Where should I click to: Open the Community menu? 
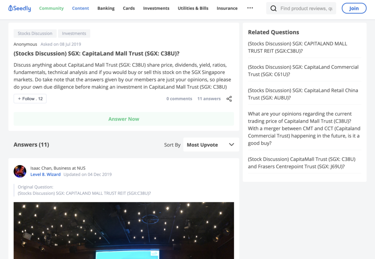tap(51, 8)
